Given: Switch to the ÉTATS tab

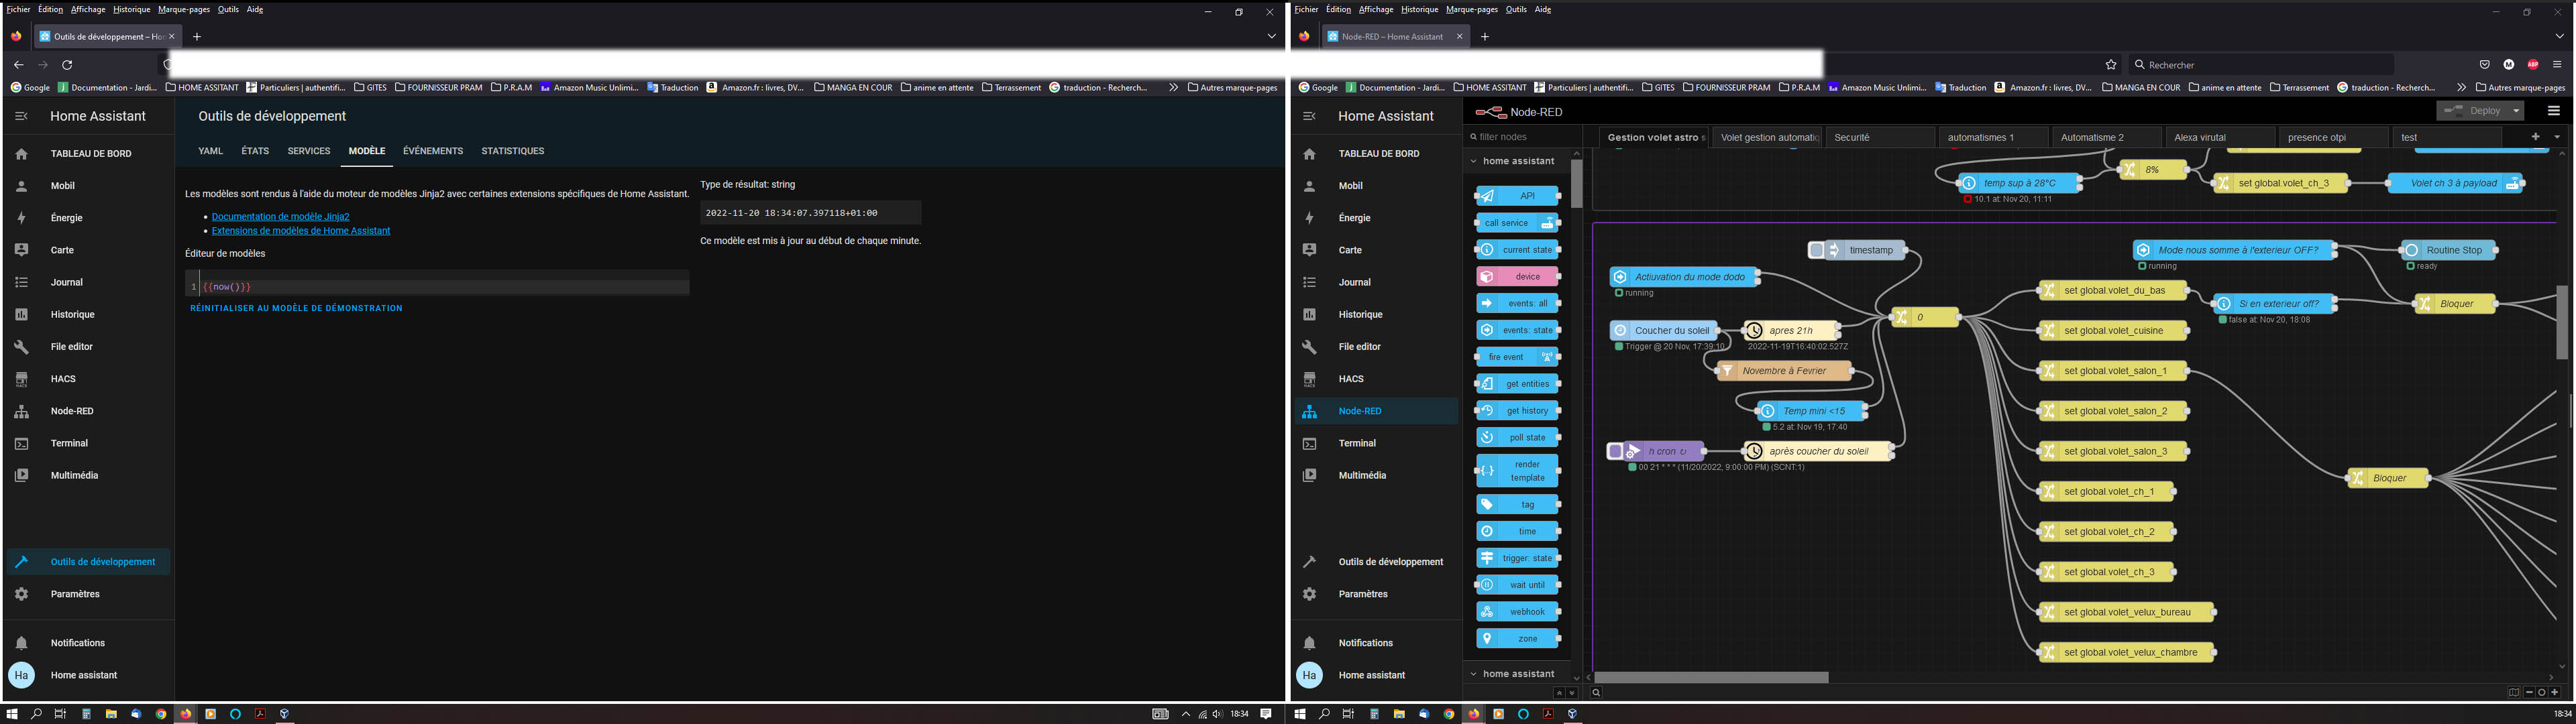Looking at the screenshot, I should (255, 151).
